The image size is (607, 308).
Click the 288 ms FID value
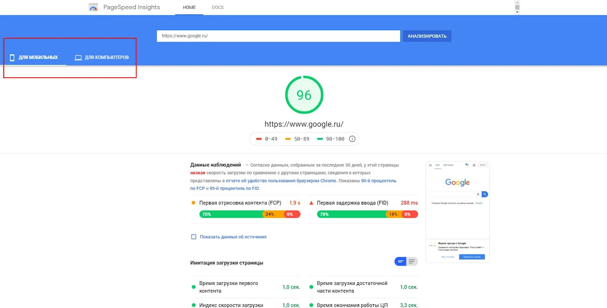[x=409, y=203]
